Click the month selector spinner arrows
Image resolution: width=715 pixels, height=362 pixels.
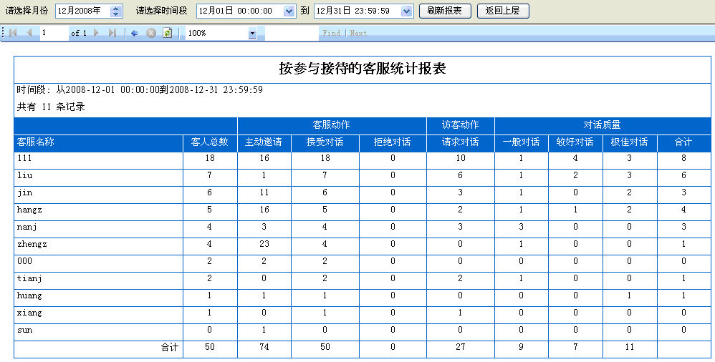[117, 11]
